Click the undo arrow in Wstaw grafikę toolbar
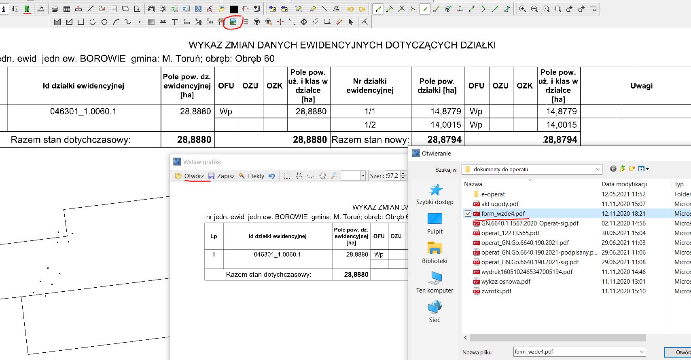691x360 pixels. click(x=272, y=176)
